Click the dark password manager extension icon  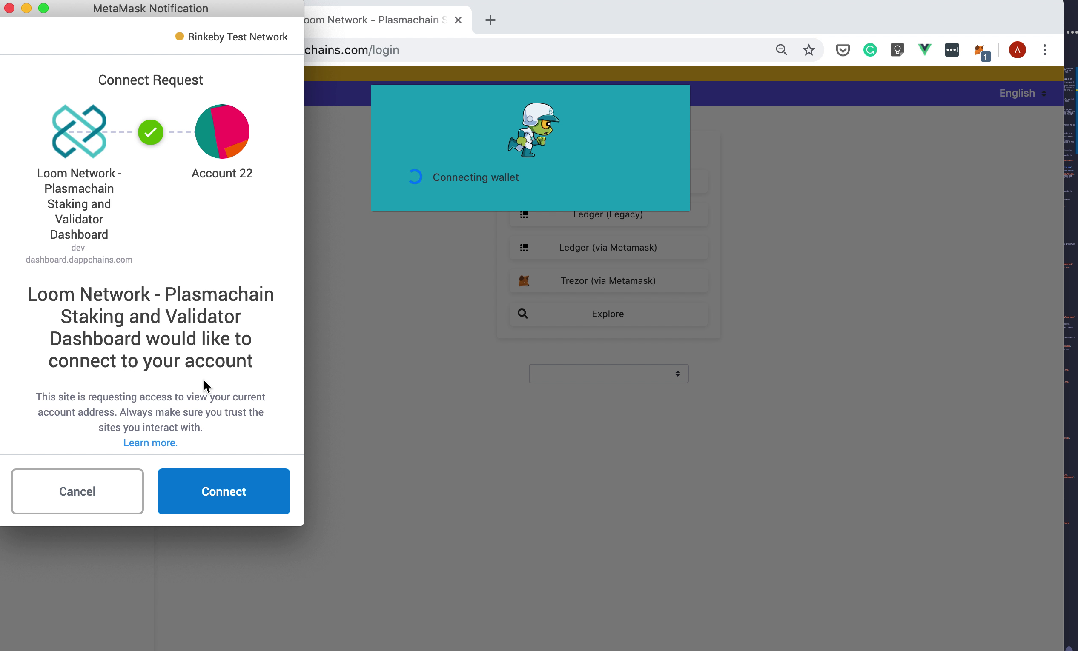click(x=952, y=50)
